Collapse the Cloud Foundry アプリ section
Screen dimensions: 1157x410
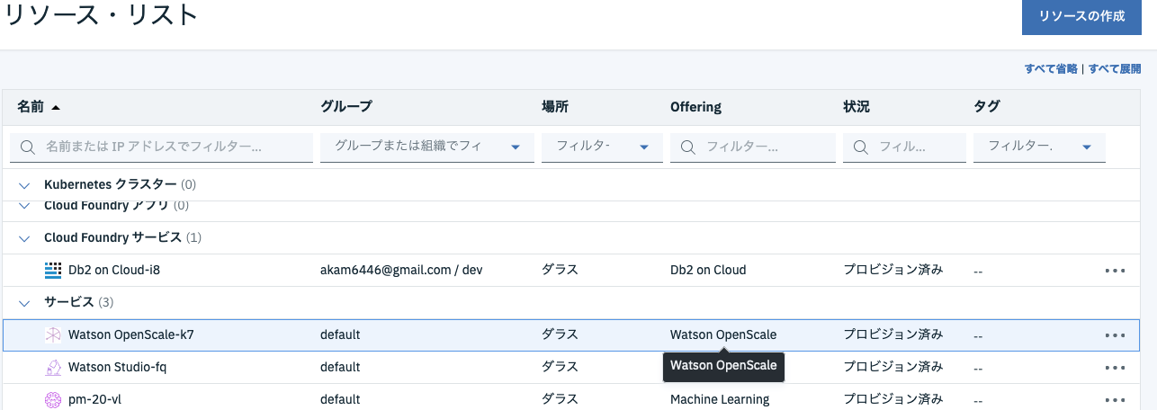point(24,207)
